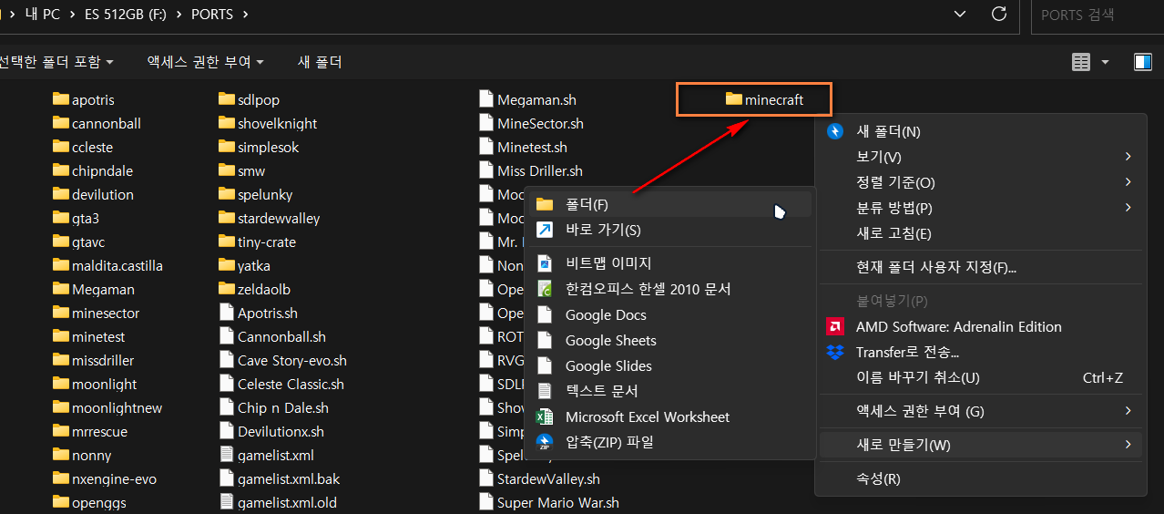This screenshot has width=1164, height=514.
Task: Select the minesector folder
Action: pos(97,313)
